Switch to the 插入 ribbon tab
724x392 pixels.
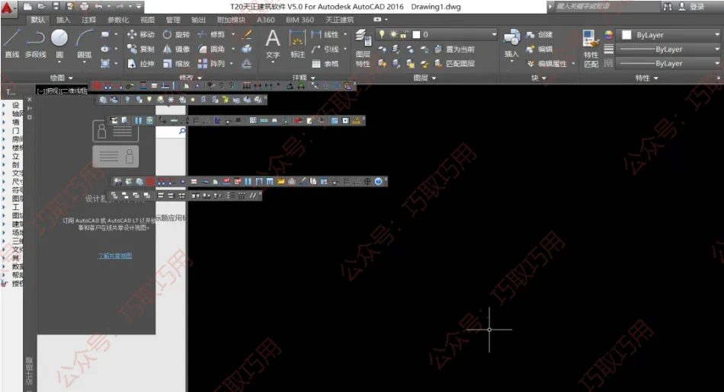[x=63, y=19]
